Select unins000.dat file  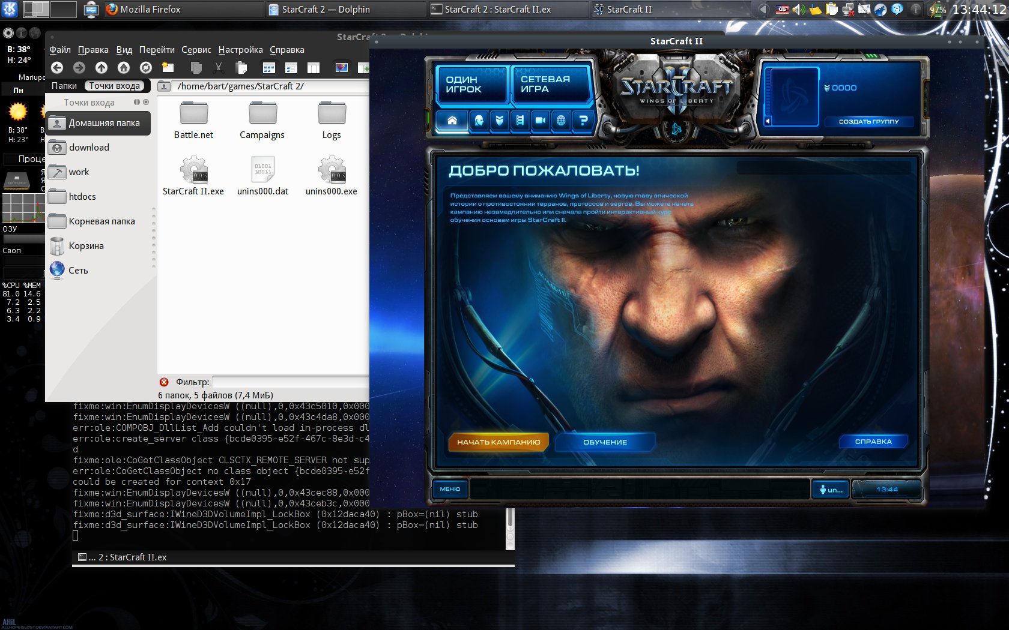point(262,176)
